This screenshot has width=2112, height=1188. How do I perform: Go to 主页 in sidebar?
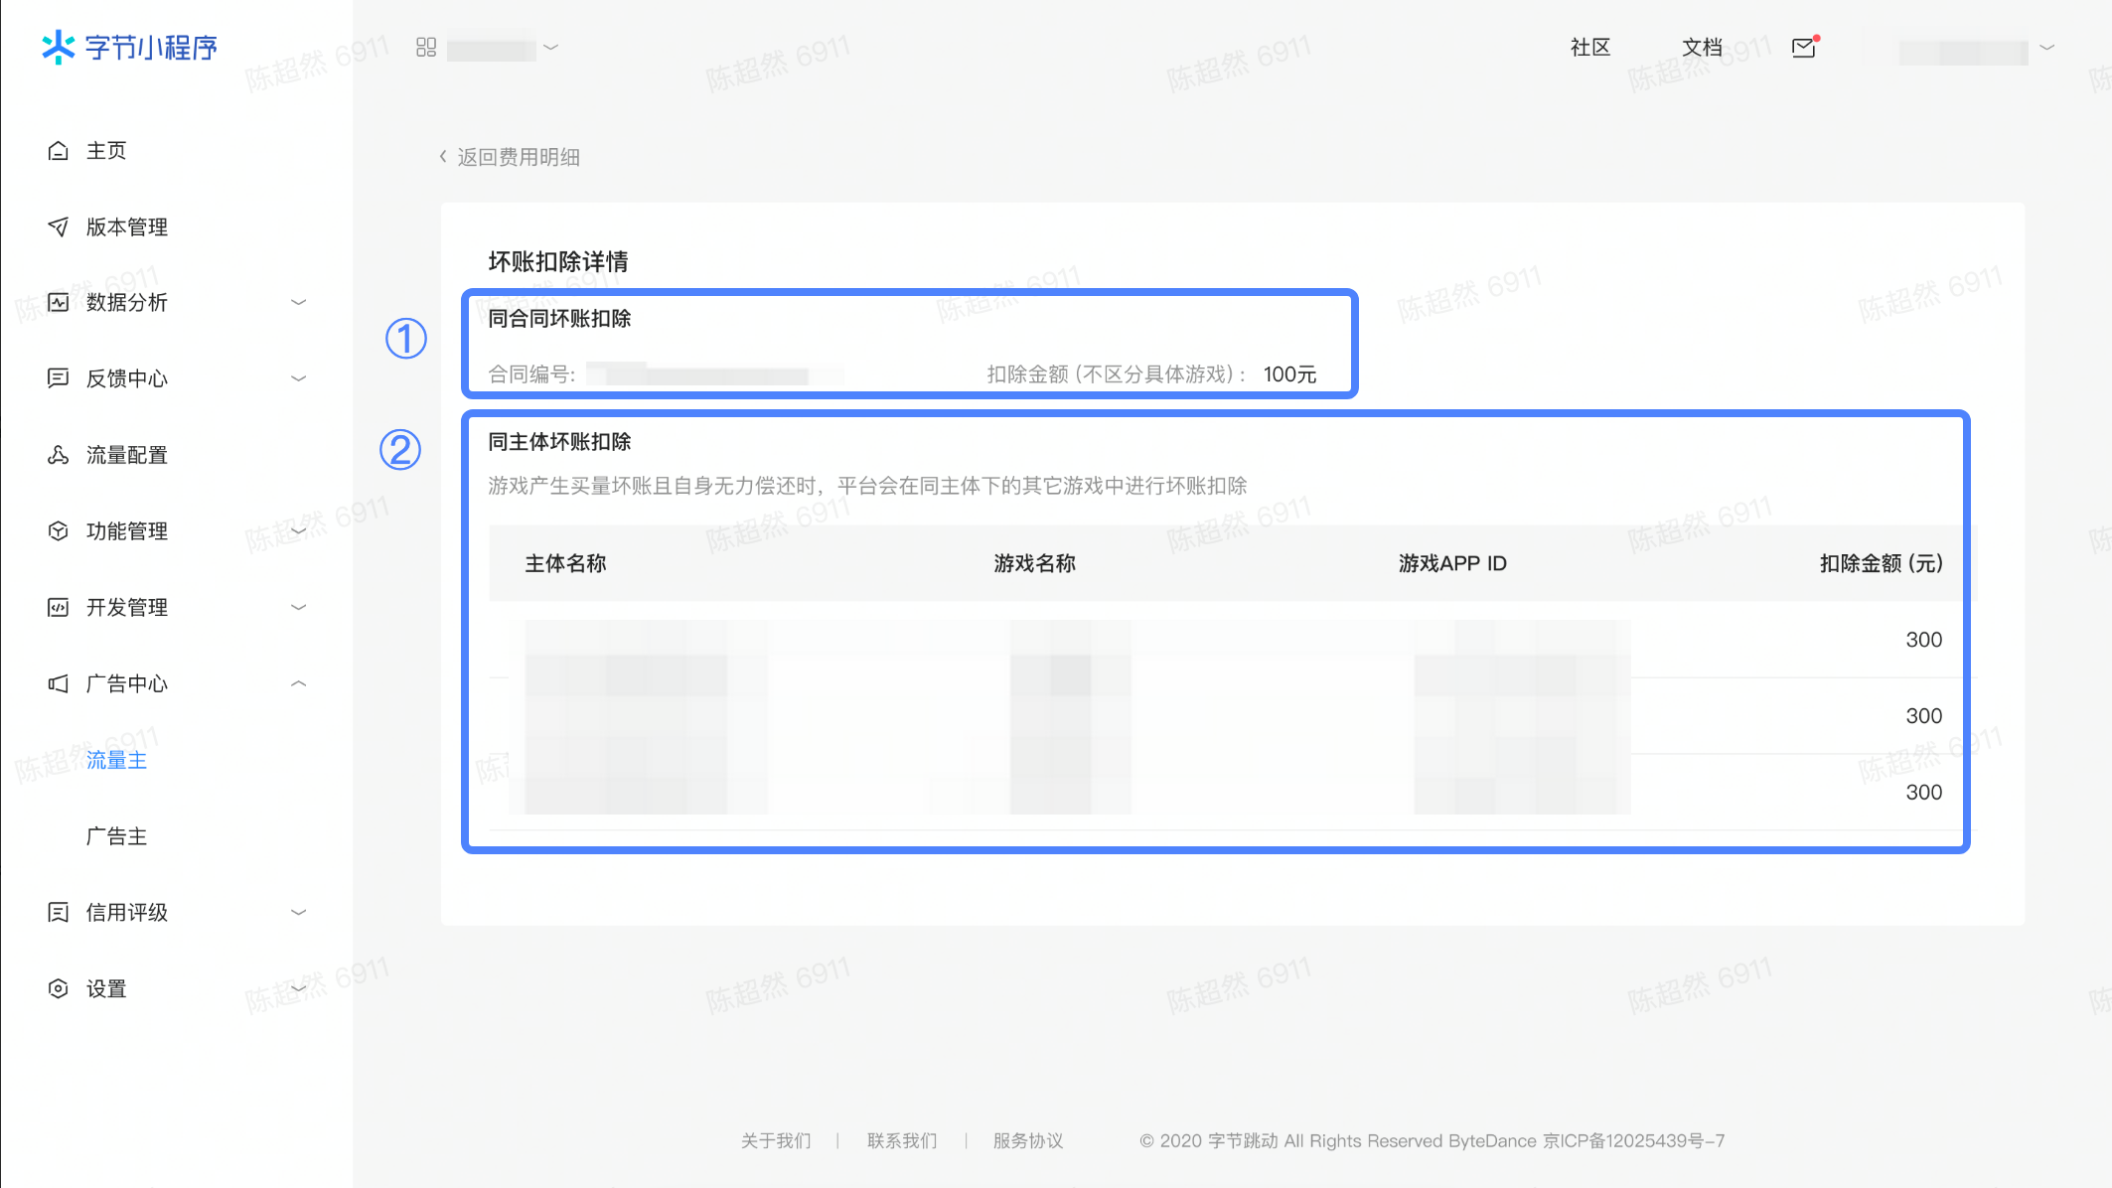[106, 150]
